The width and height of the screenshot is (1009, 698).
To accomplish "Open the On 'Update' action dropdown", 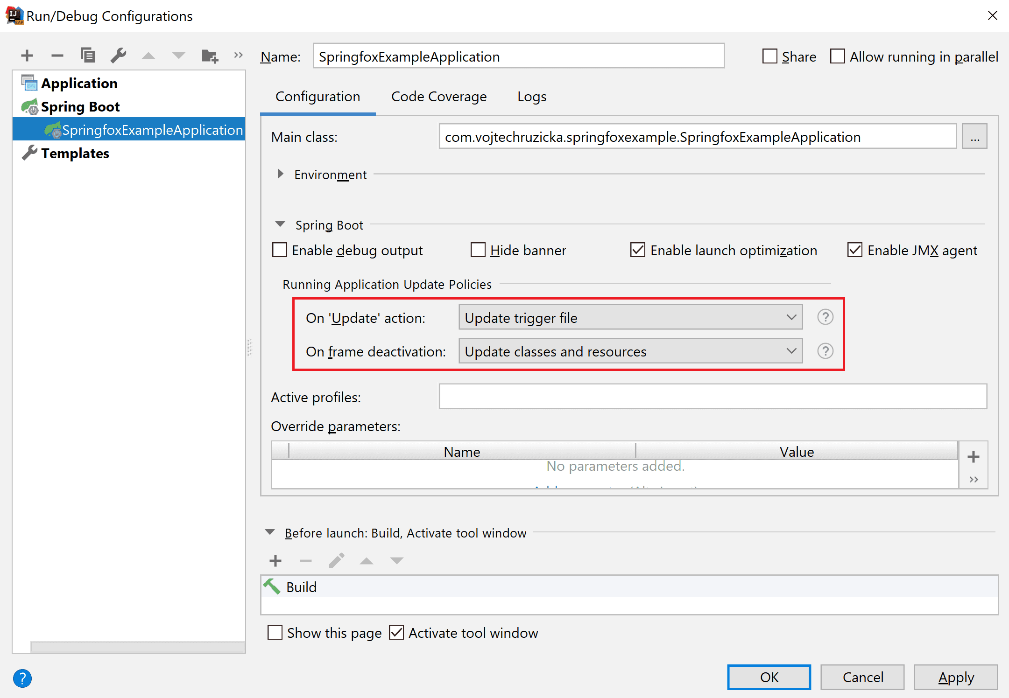I will point(630,317).
